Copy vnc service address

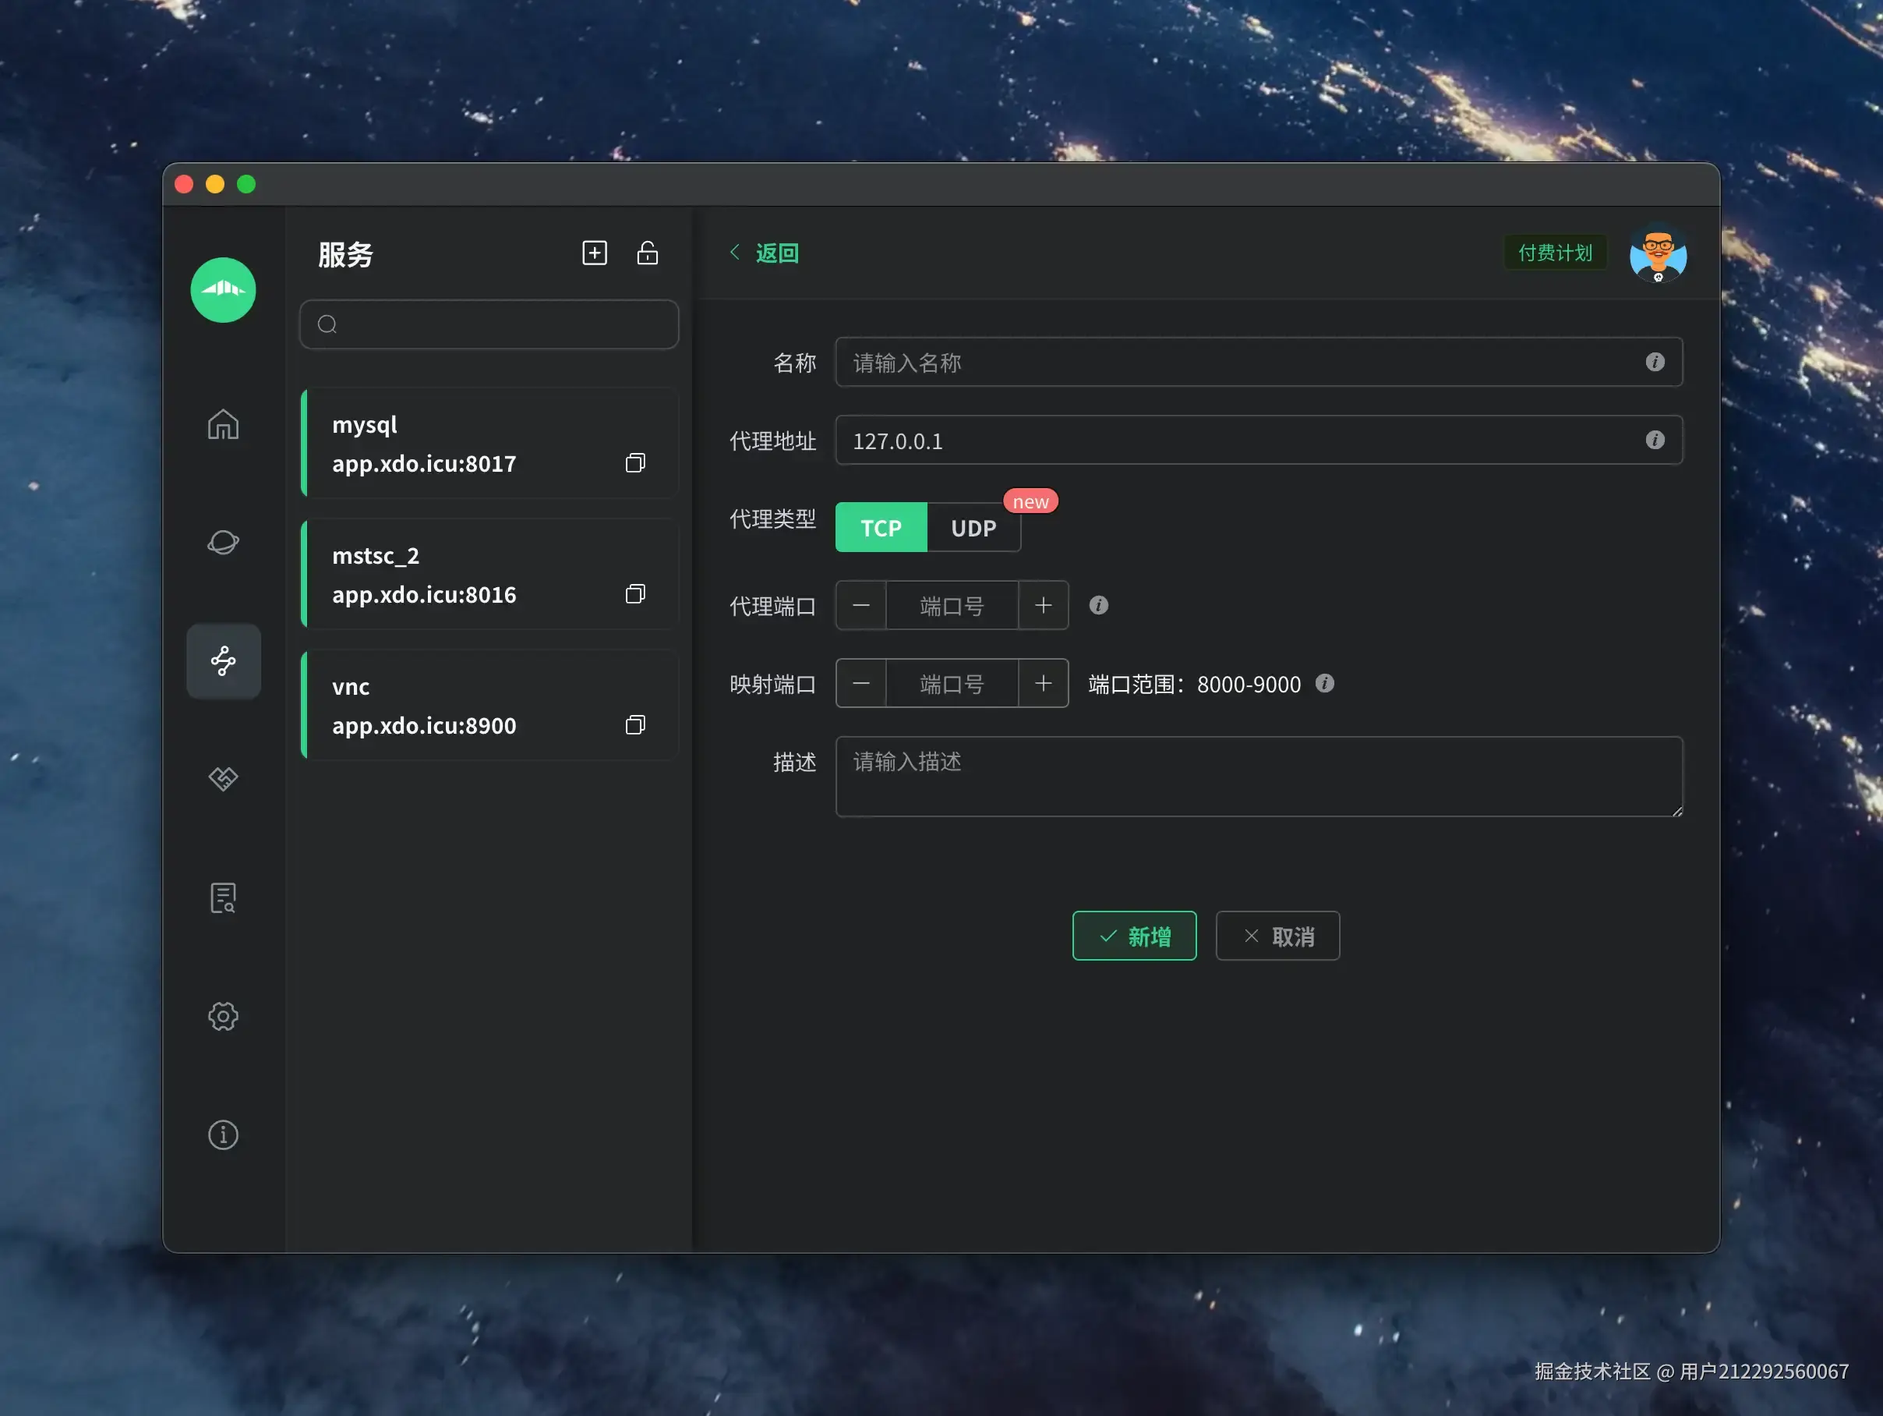pyautogui.click(x=635, y=724)
